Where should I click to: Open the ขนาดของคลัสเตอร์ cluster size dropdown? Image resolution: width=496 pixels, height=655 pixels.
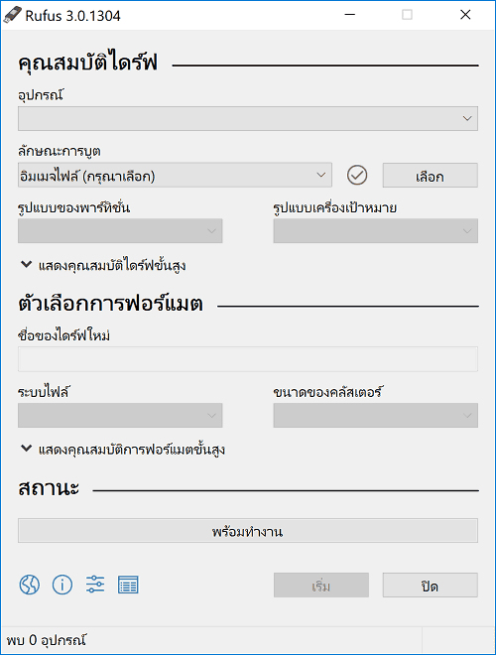coord(376,415)
